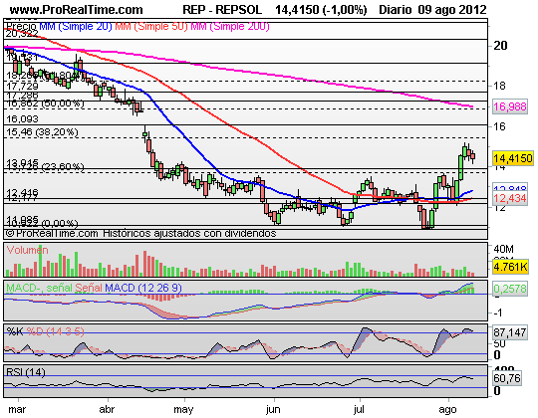Click the red 12,434 value box

tap(510, 198)
